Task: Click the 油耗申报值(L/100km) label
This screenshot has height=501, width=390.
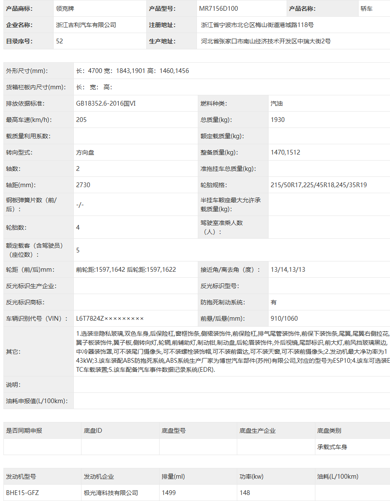Action: point(37,401)
